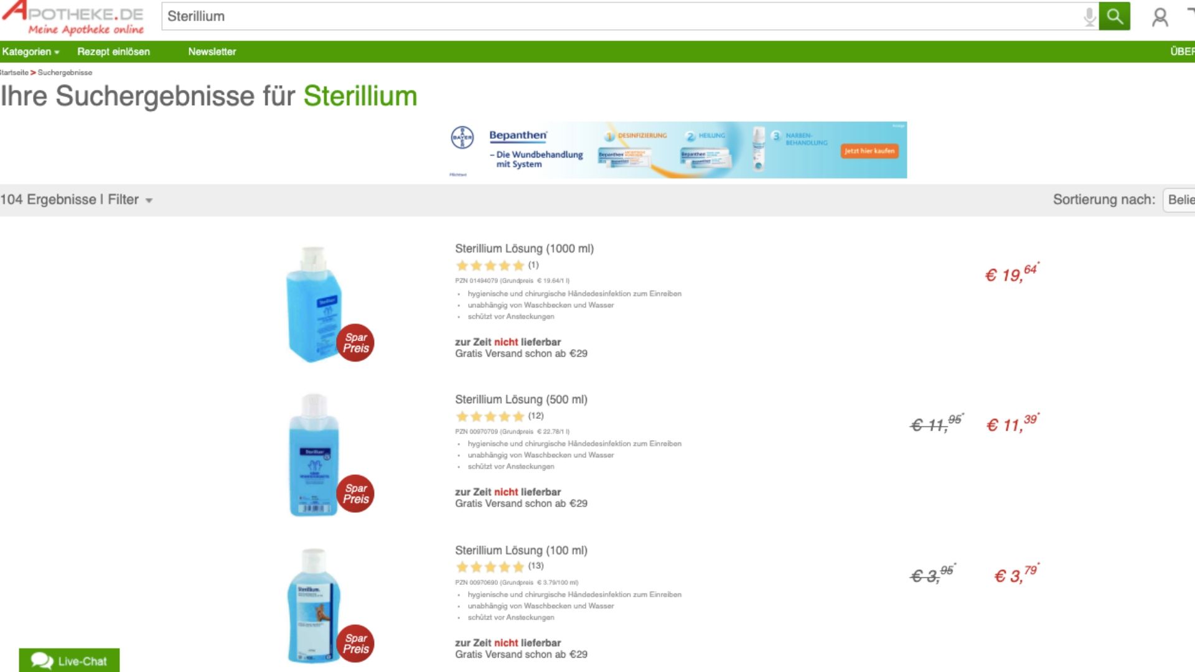Open the Sortierung nach combo box
1195x672 pixels.
click(1179, 200)
